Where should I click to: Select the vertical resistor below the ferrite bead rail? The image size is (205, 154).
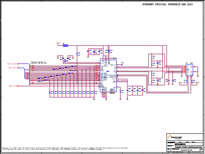click(77, 54)
